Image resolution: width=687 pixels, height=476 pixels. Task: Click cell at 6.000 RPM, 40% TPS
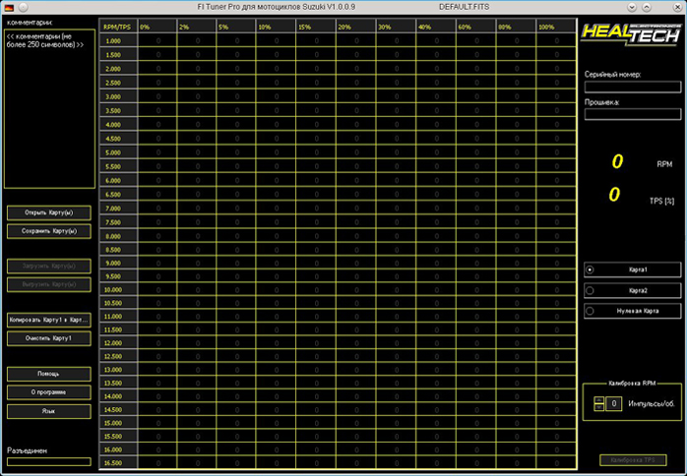click(435, 180)
